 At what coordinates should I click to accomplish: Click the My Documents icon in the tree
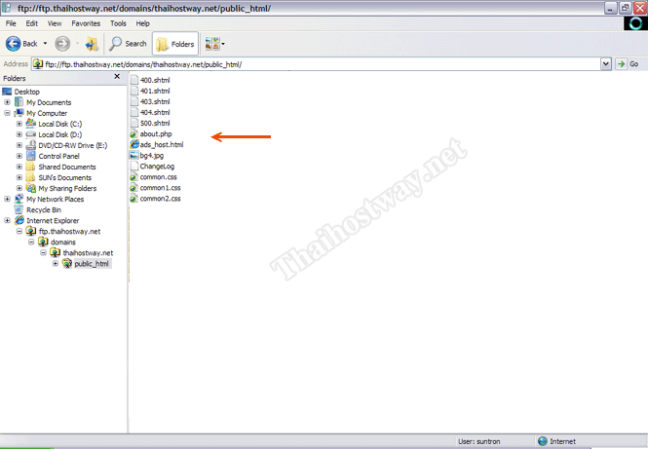click(x=19, y=102)
